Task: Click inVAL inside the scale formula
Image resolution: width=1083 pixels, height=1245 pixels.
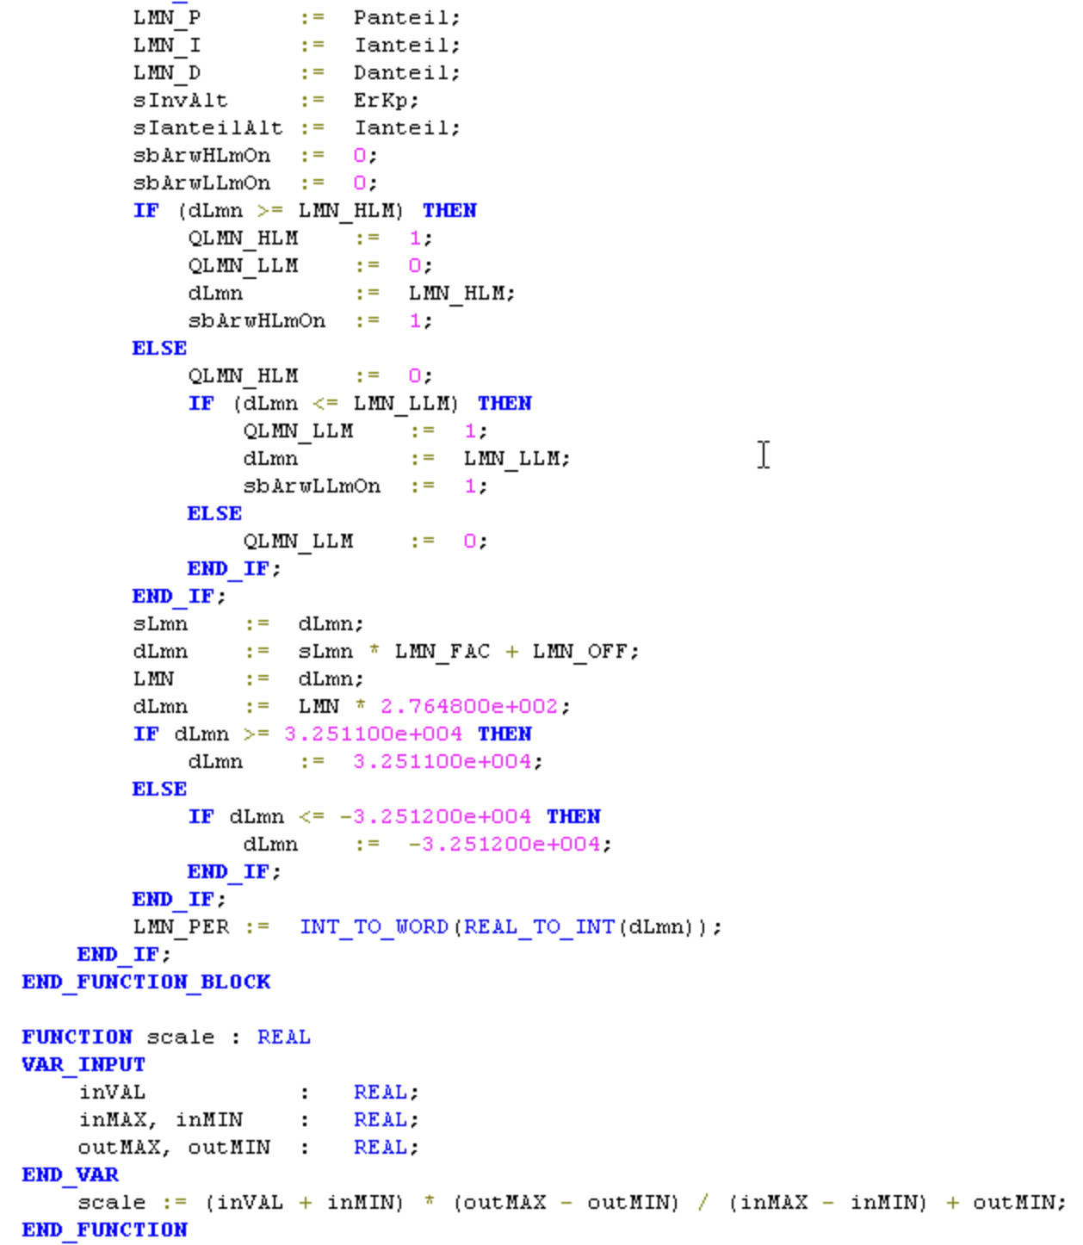Action: [x=250, y=1202]
